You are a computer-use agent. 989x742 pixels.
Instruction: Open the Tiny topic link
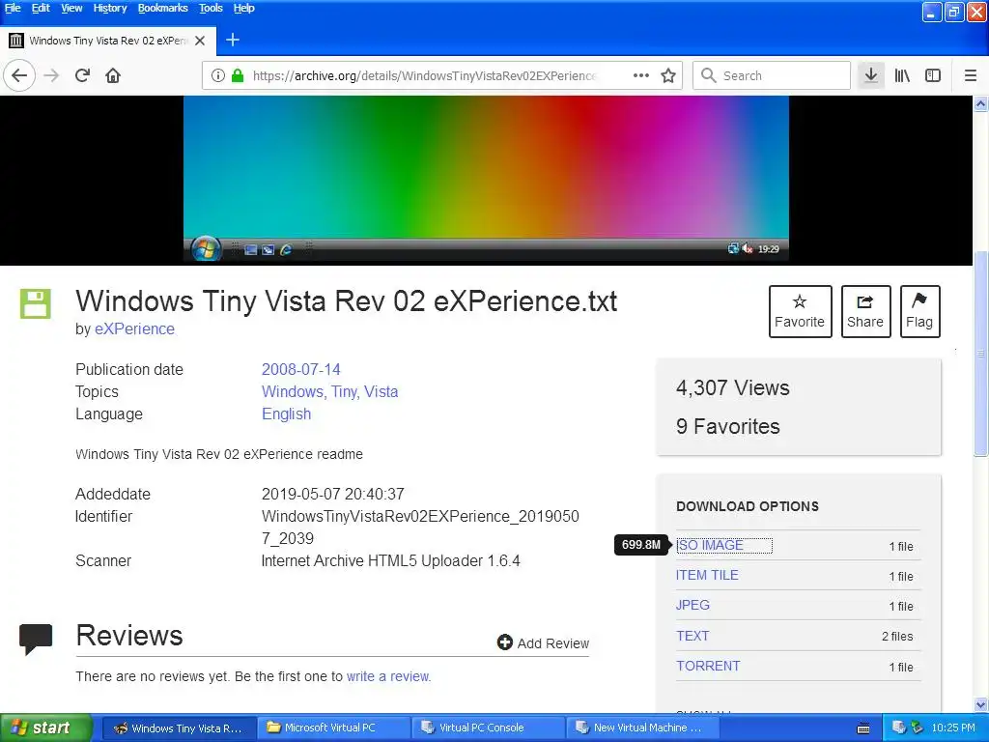tap(345, 392)
